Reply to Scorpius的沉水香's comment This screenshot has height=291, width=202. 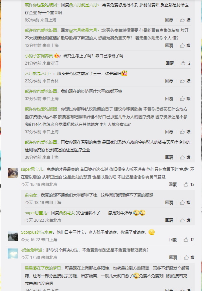[173, 239]
